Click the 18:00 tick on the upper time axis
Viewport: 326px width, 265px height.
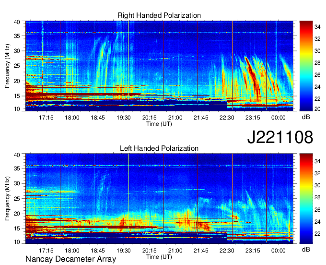pos(72,118)
